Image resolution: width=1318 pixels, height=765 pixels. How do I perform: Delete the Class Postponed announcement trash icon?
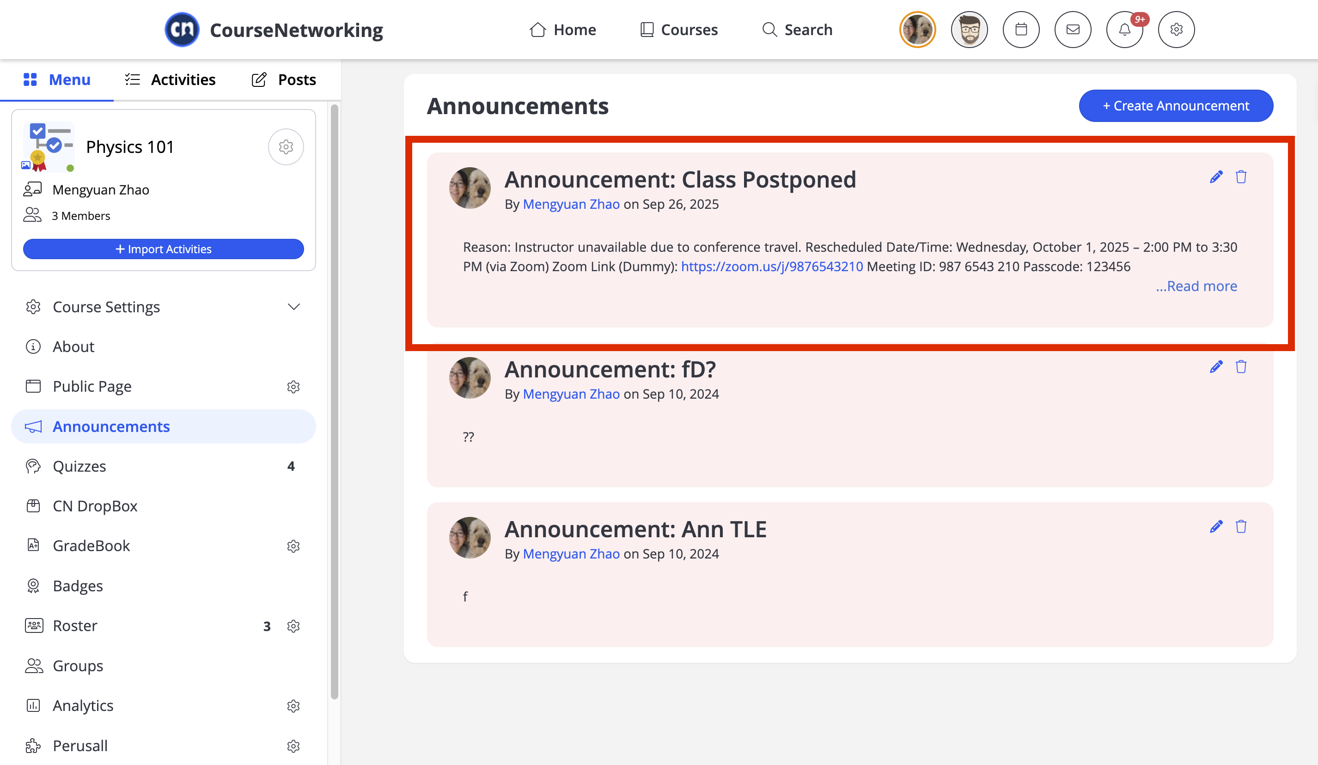coord(1241,177)
